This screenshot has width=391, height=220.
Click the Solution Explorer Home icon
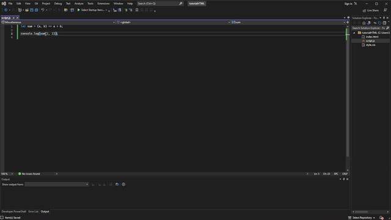coord(364,23)
